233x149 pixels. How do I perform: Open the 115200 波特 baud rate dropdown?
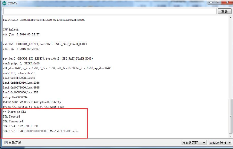(x=220, y=143)
